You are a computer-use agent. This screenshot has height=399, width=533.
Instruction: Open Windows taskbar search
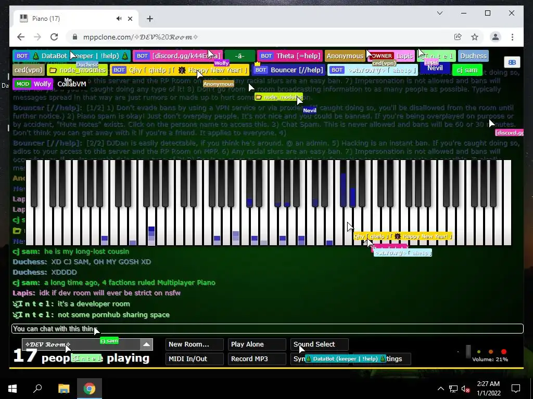[37, 388]
